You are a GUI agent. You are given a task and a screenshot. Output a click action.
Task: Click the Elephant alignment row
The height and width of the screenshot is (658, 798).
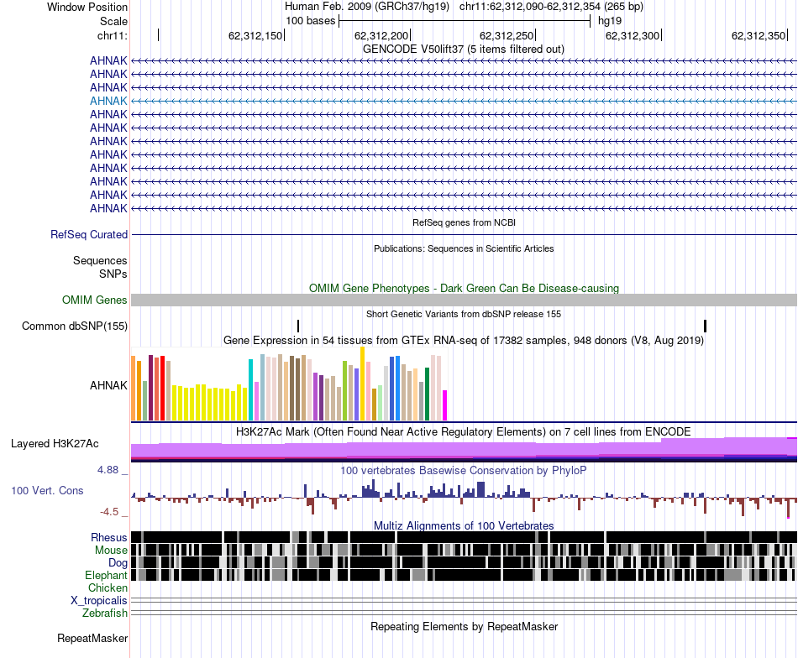464,575
